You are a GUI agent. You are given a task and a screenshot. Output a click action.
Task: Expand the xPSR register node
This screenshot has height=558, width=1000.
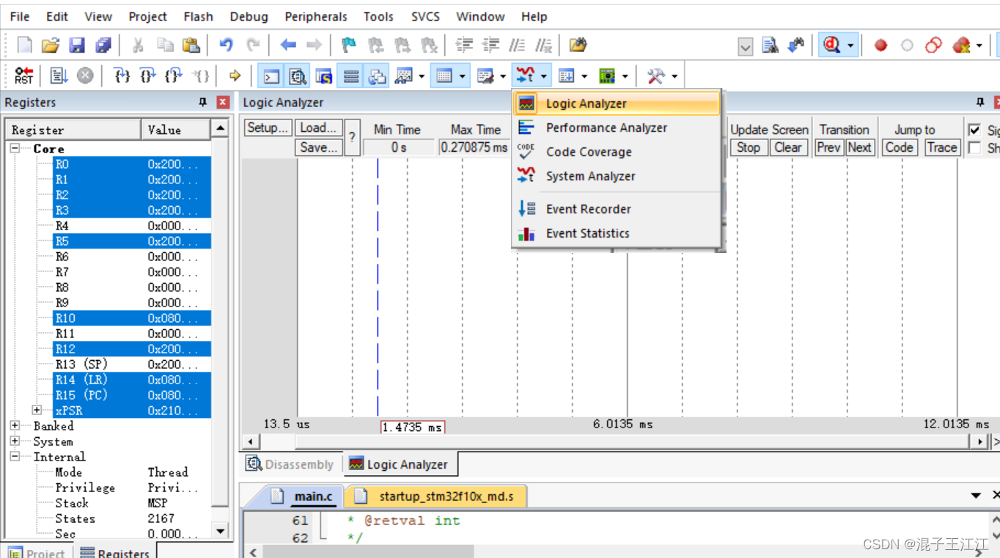[x=37, y=410]
